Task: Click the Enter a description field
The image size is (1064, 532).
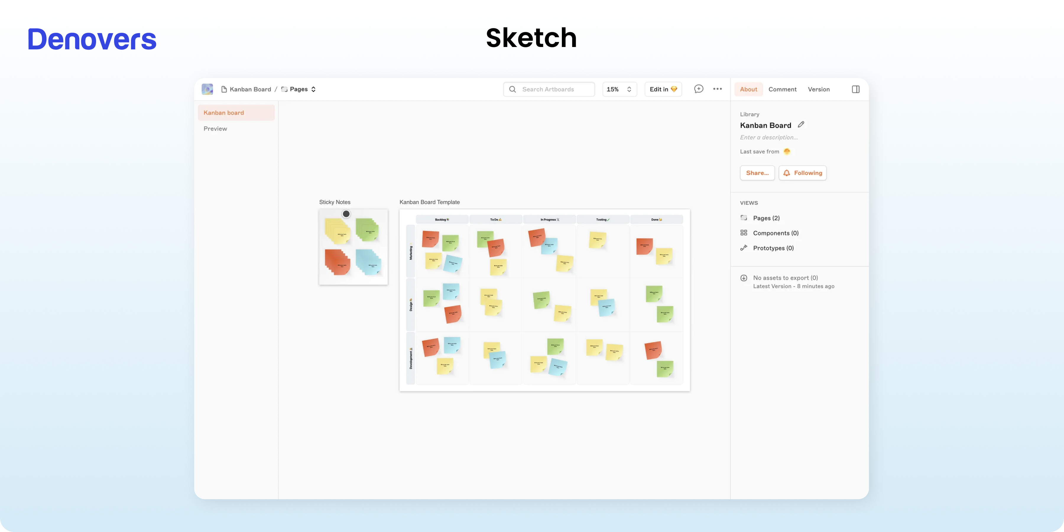Action: pos(769,137)
